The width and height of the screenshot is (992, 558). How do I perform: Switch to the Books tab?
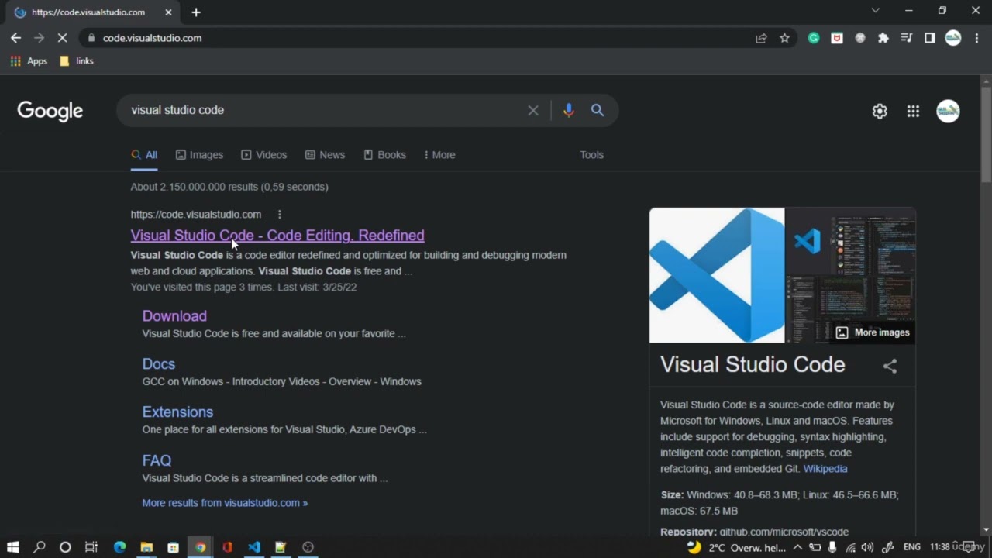point(385,155)
